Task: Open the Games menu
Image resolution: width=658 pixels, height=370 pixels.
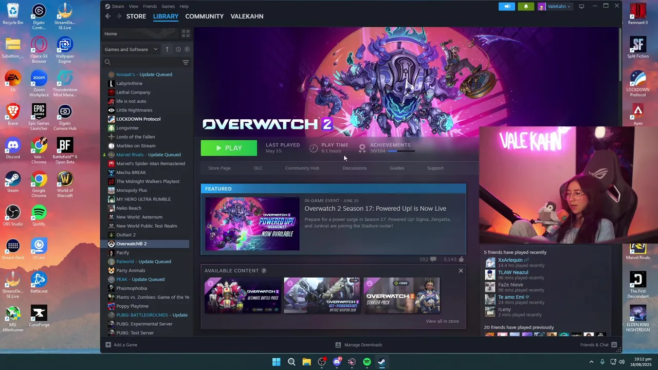Action: [x=168, y=6]
